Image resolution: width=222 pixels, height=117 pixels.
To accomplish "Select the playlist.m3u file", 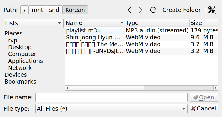I will pos(95,30).
